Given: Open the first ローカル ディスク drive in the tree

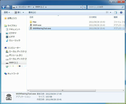Looking at the screenshot, I should click(x=18, y=51).
